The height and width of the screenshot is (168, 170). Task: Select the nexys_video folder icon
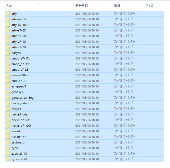8,103
